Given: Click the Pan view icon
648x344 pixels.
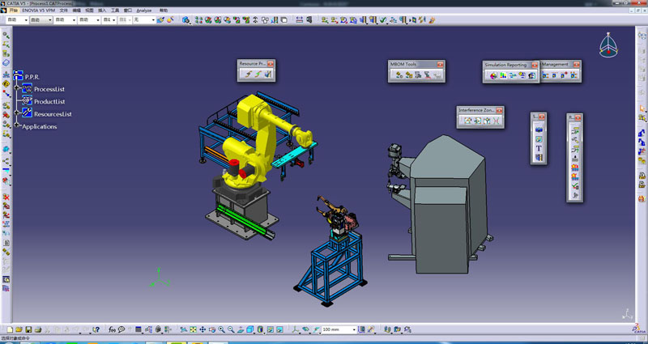Looking at the screenshot, I should point(202,329).
